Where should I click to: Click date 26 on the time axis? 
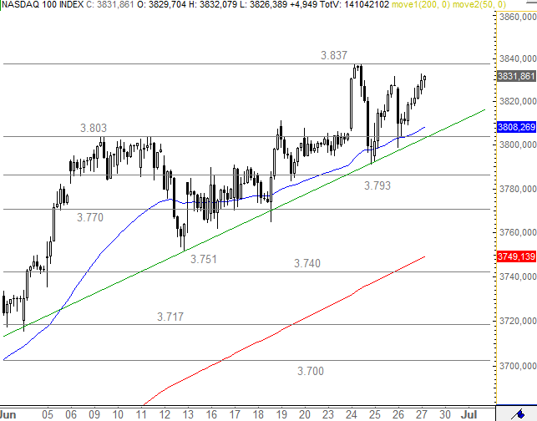tap(398, 415)
